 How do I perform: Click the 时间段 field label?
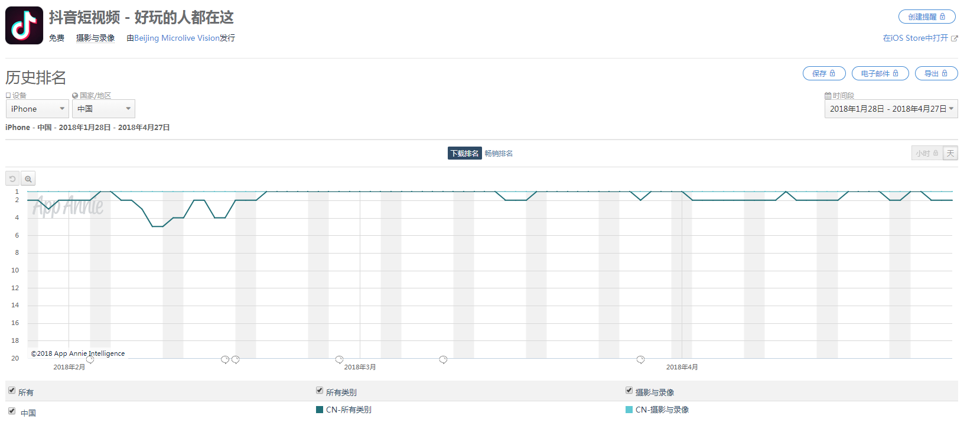[843, 95]
